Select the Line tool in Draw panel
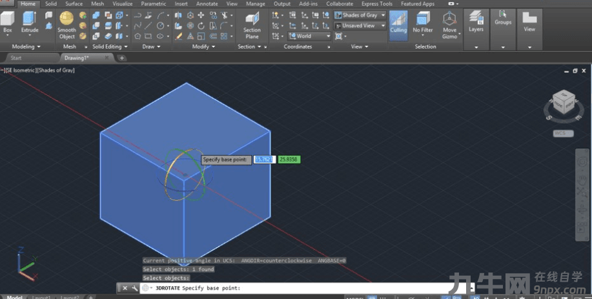Viewport: 592px width, 299px height. (x=148, y=26)
